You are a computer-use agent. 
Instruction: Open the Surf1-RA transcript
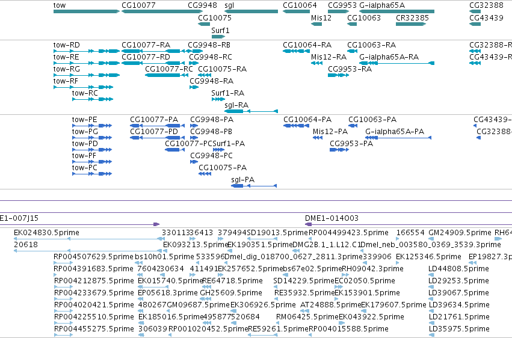pyautogui.click(x=218, y=99)
